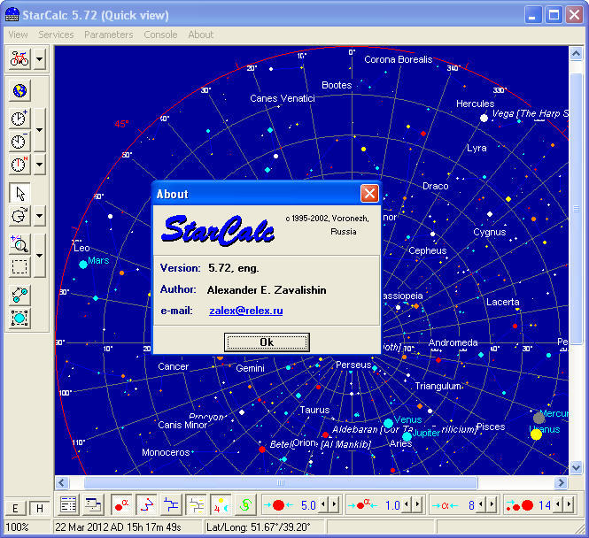
Task: Toggle the H coordinate mode button
Action: tap(39, 508)
